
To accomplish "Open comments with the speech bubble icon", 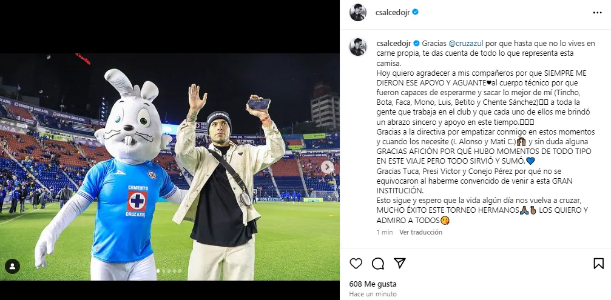I will 377,264.
